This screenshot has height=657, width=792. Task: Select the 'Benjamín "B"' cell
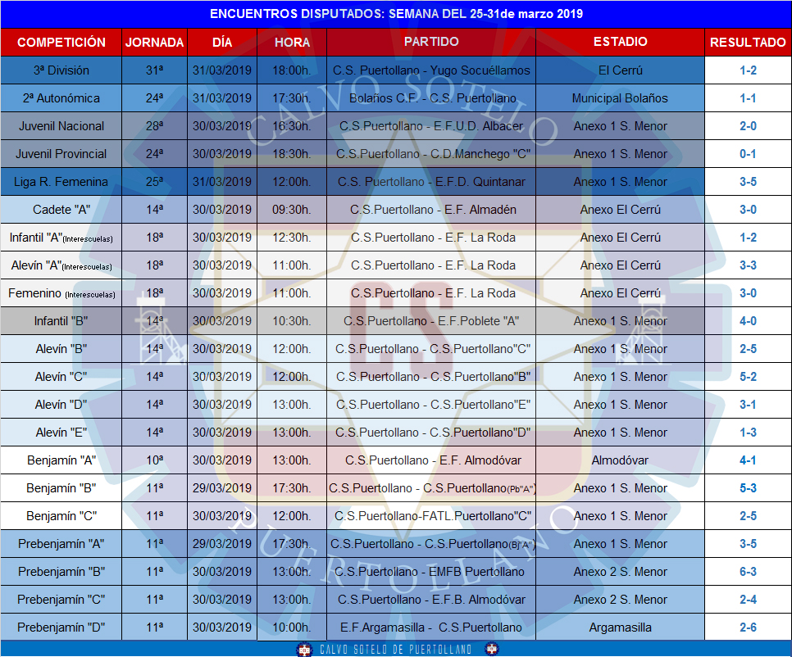(x=61, y=488)
